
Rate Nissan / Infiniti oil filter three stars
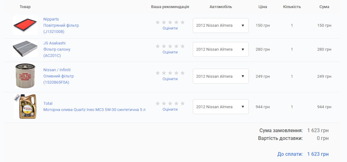[170, 73]
